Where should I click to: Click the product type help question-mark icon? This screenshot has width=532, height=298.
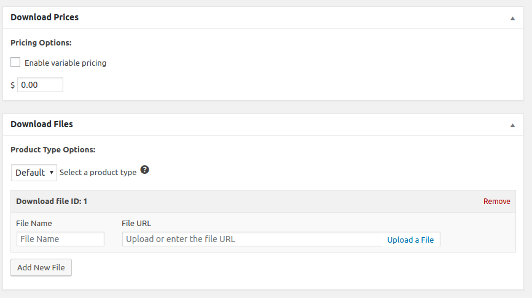pyautogui.click(x=145, y=170)
